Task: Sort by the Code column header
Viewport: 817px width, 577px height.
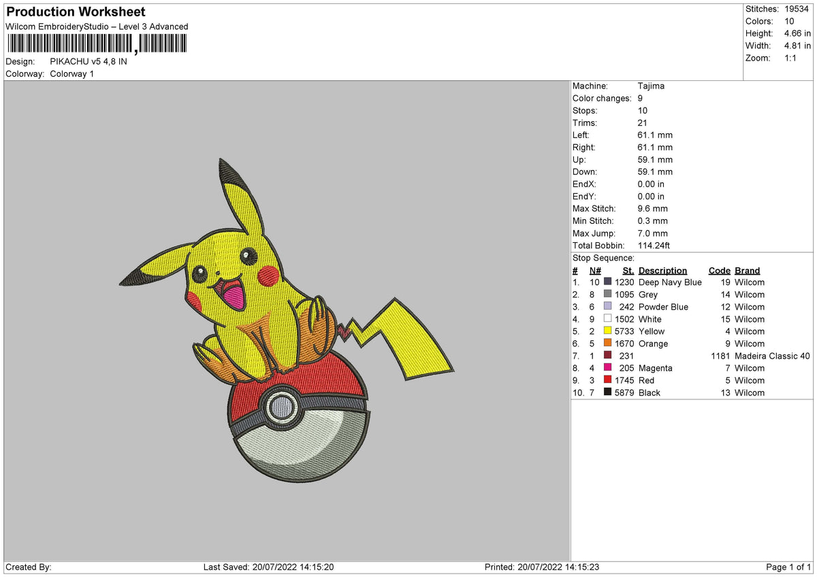Action: [719, 270]
